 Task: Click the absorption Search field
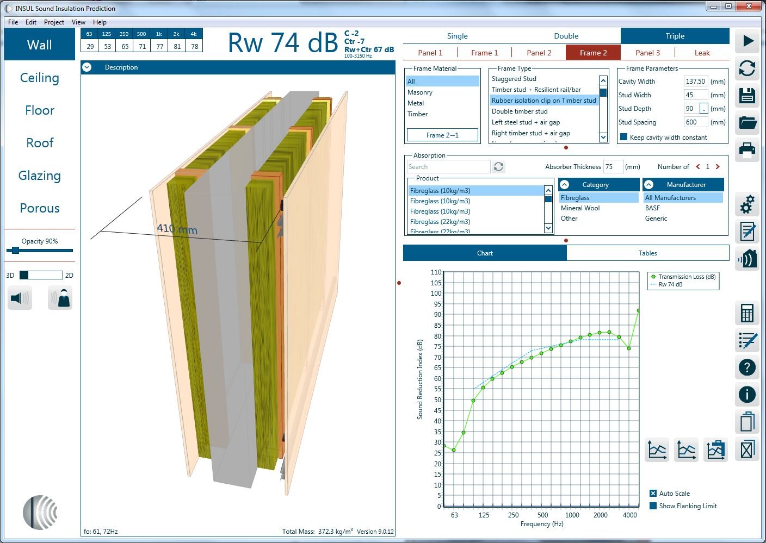point(447,166)
